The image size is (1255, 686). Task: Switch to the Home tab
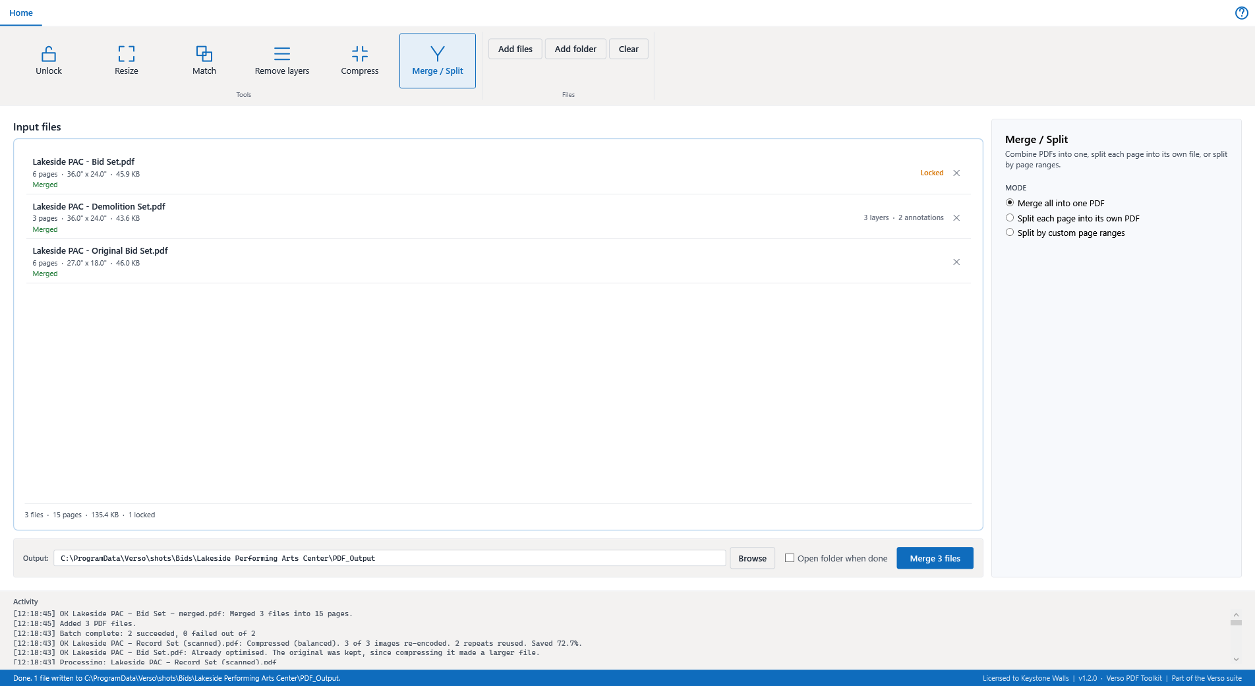21,13
